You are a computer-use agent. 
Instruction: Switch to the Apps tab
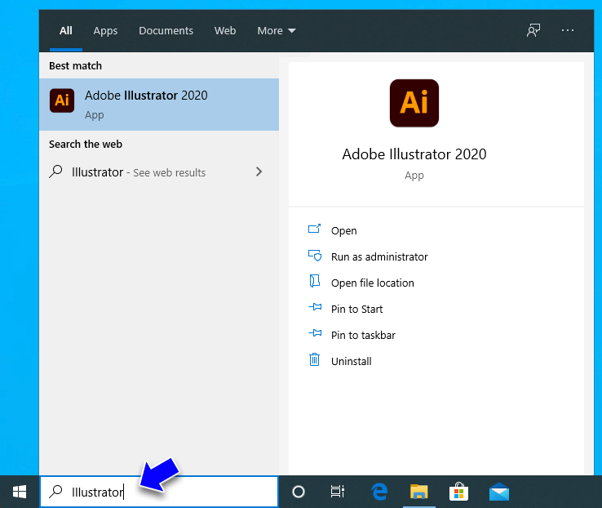click(x=105, y=31)
